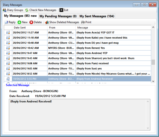
Task: Sort by the Date Sent column header
Action: click(x=30, y=28)
